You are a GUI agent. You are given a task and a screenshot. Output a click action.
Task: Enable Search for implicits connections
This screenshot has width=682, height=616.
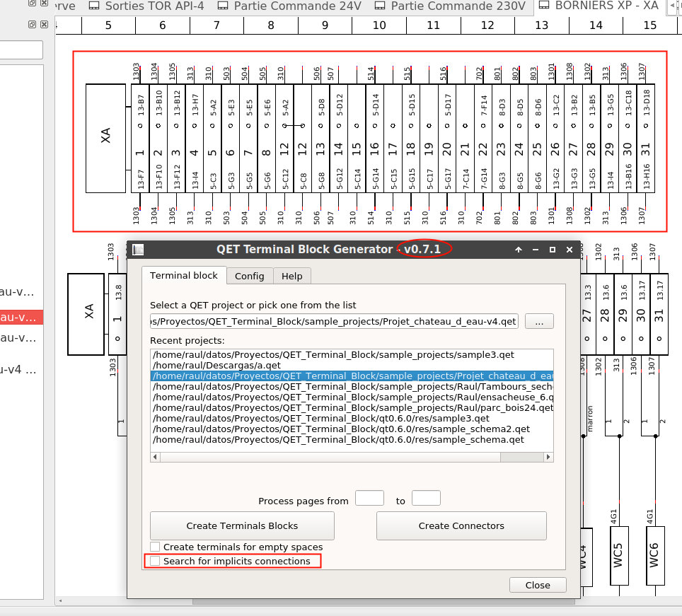click(154, 560)
